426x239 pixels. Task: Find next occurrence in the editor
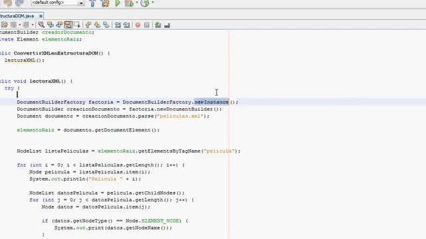[x=59, y=25]
